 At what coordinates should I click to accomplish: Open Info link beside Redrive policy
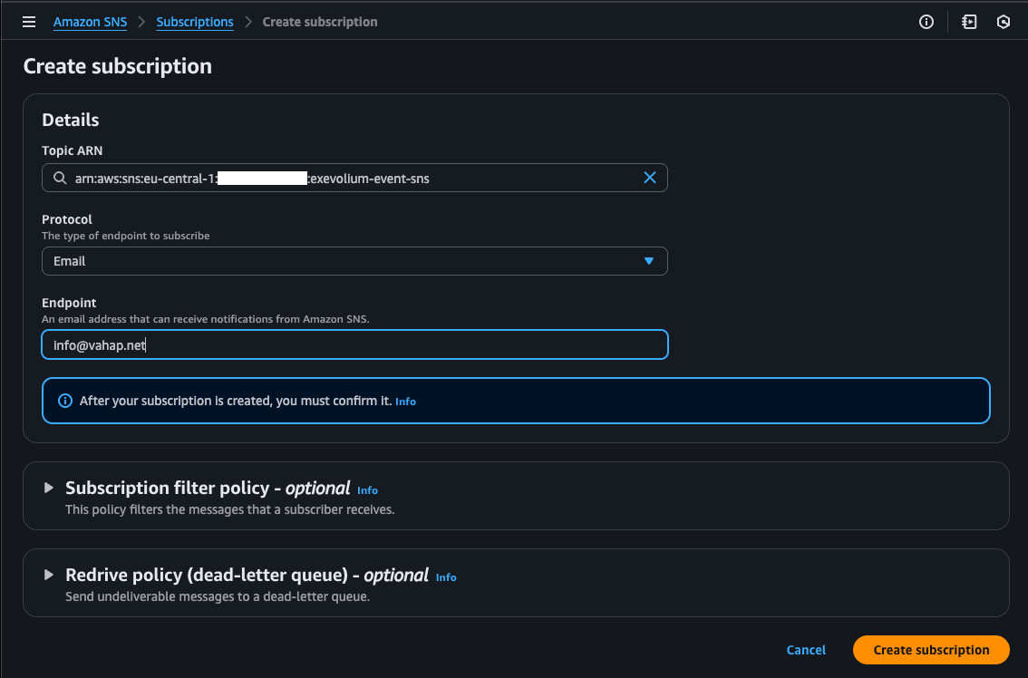tap(446, 577)
